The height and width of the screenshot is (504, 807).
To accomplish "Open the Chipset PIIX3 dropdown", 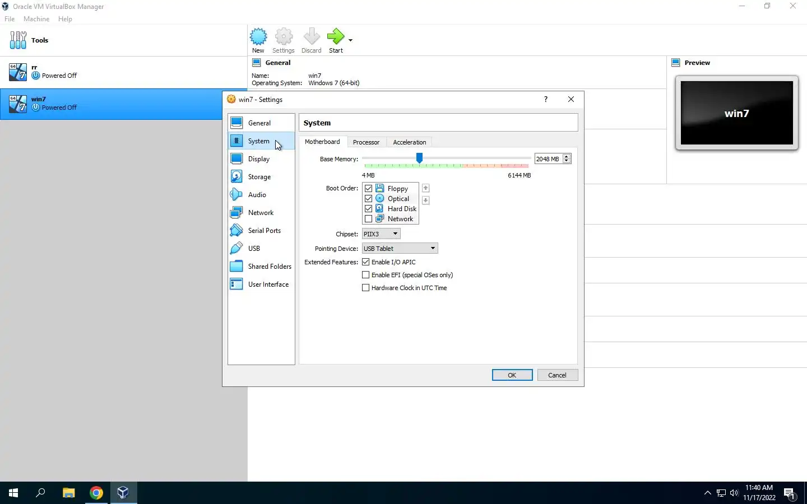I will click(381, 234).
